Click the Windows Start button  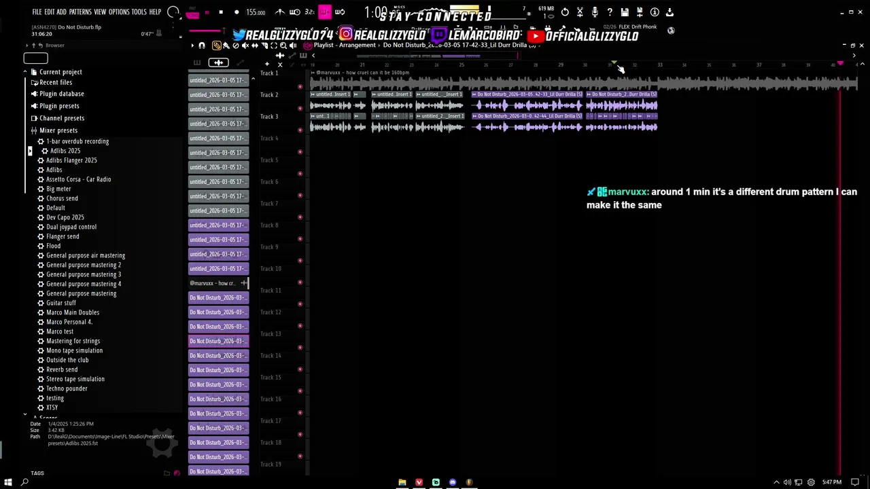point(8,482)
